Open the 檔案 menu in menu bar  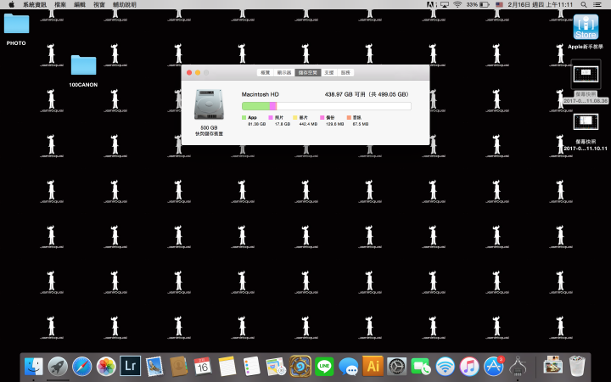click(60, 4)
